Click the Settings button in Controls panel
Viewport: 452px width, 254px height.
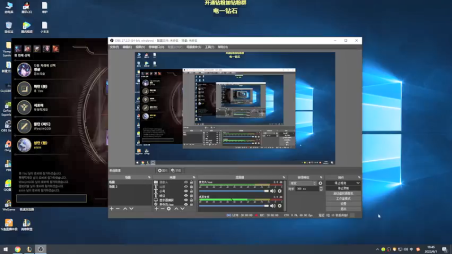coord(343,204)
